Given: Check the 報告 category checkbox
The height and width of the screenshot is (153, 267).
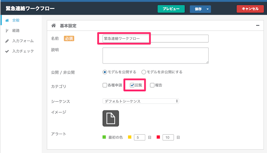Looking at the screenshot, I should tap(152, 85).
